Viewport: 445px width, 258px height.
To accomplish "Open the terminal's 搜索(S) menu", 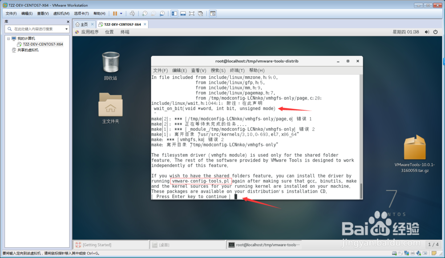I will 218,70.
